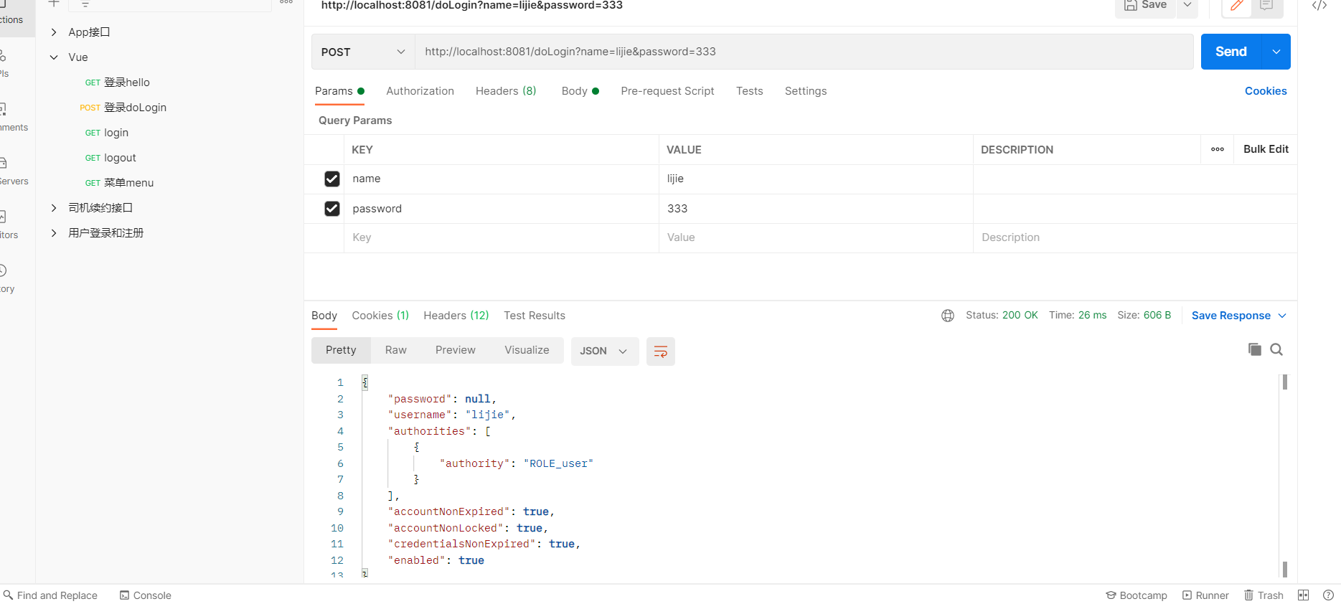Open the POST method dropdown
Viewport: 1341px width, 604px height.
tap(363, 52)
